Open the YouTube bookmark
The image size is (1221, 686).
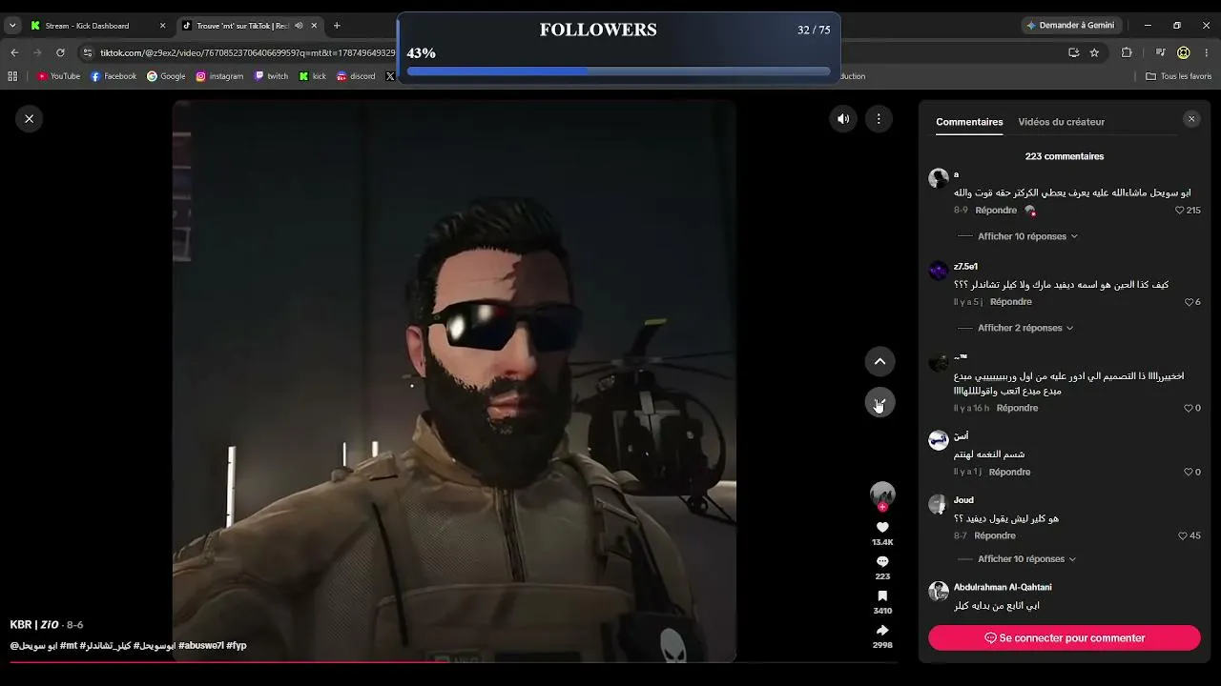[x=58, y=76]
